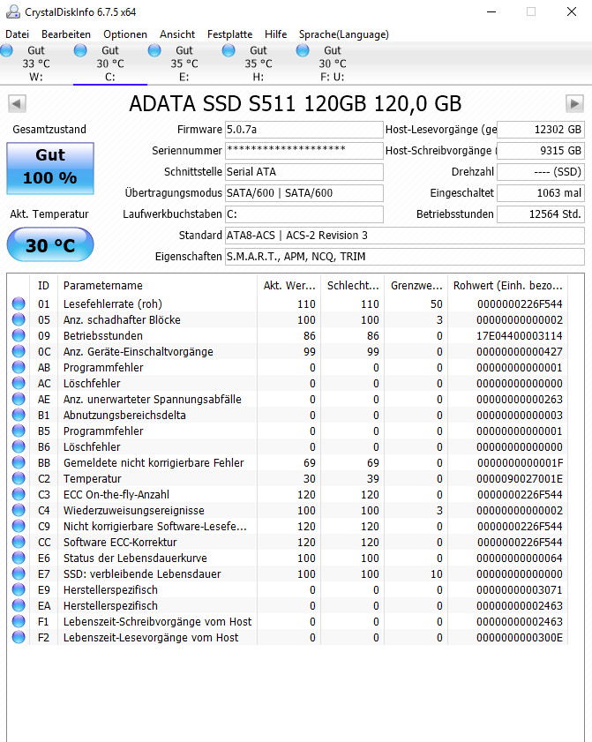This screenshot has height=742, width=592.
Task: Click the Host-Lesevorgänge 12302 GB value
Action: [x=541, y=130]
